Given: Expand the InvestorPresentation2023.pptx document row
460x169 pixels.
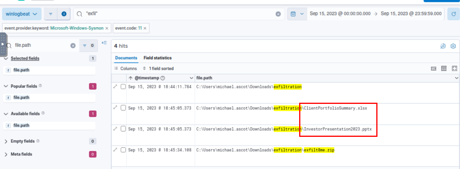Looking at the screenshot, I should pos(115,129).
